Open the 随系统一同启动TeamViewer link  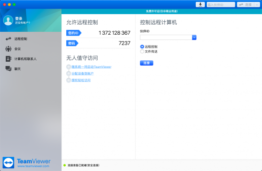click(x=91, y=67)
